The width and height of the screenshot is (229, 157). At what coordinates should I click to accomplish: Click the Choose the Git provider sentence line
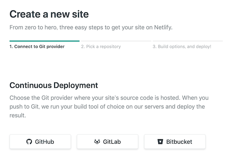pos(109,98)
